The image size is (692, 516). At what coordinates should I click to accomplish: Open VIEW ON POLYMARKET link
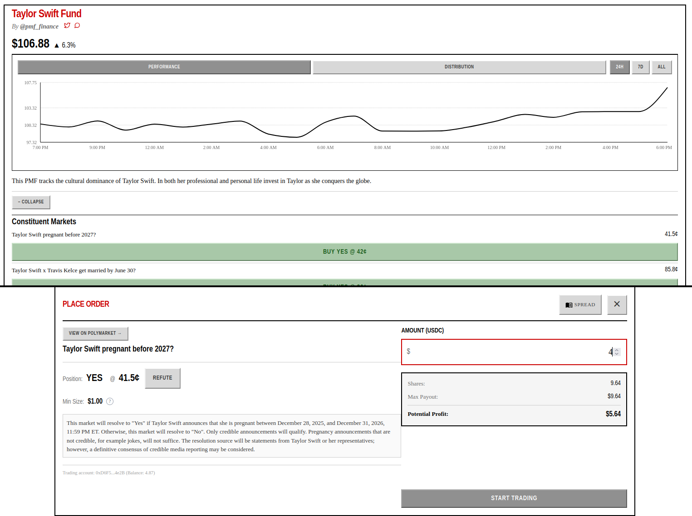pyautogui.click(x=95, y=333)
